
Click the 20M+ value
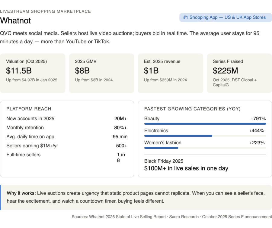(120, 119)
